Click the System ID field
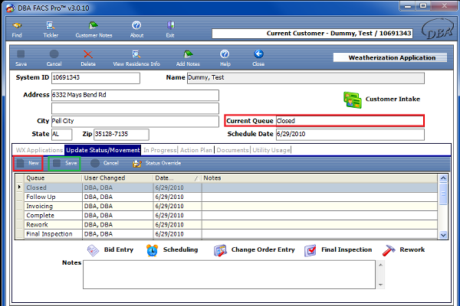460x306 pixels. pos(96,78)
